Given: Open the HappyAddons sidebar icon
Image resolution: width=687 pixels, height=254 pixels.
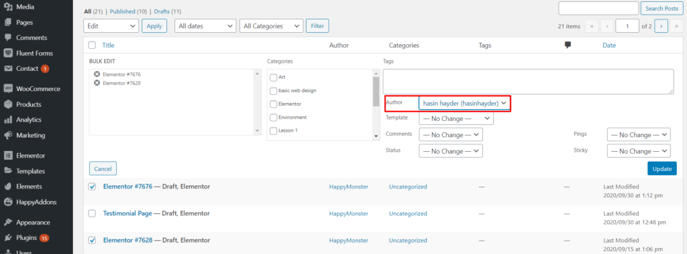Looking at the screenshot, I should click(x=8, y=202).
